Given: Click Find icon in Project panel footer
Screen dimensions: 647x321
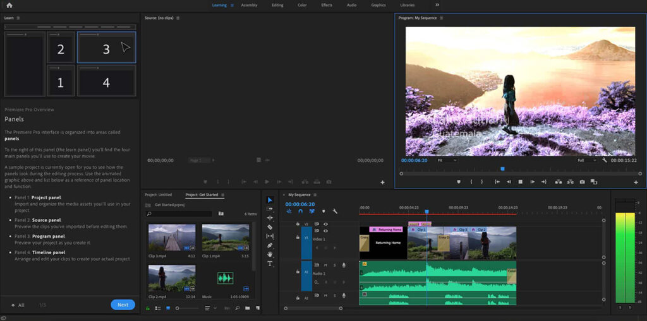Looking at the screenshot, I should click(238, 308).
